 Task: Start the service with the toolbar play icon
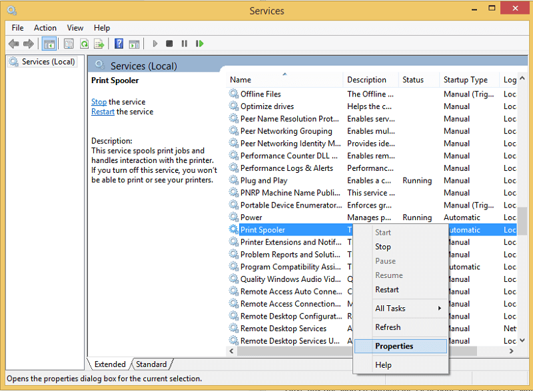[155, 43]
